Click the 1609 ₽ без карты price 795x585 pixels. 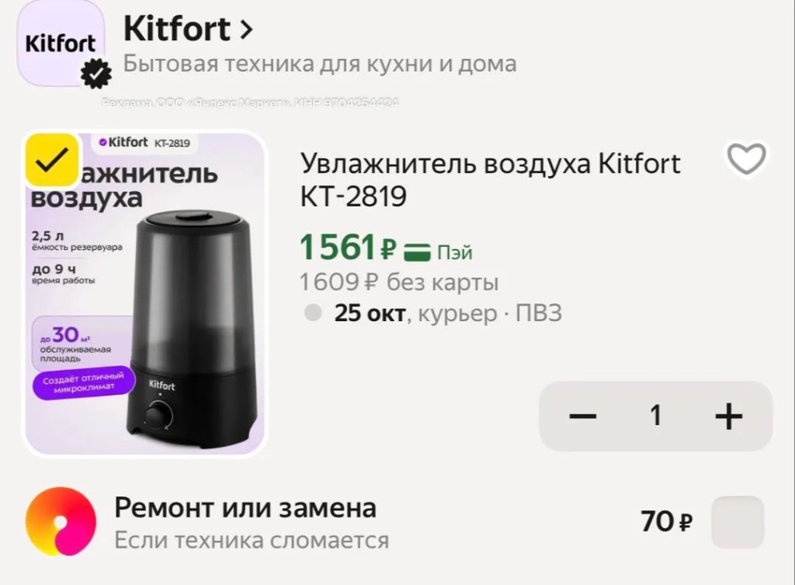(x=399, y=282)
